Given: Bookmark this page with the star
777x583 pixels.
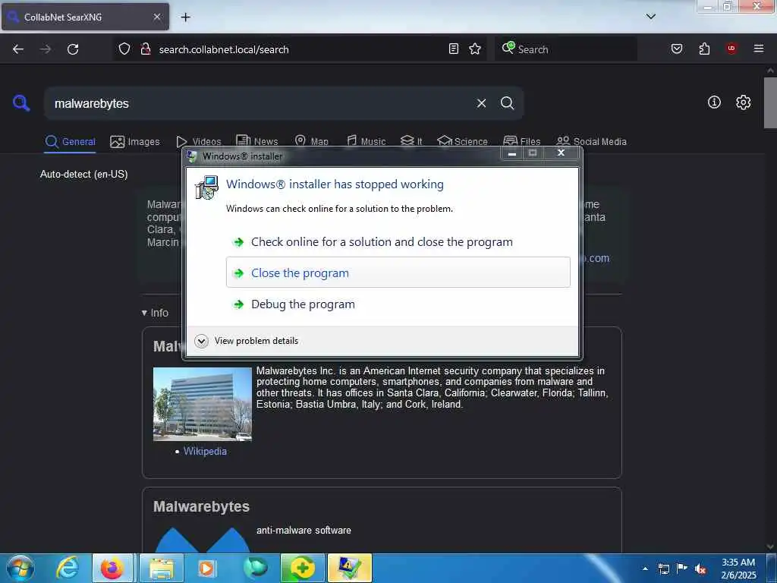Looking at the screenshot, I should tap(475, 49).
